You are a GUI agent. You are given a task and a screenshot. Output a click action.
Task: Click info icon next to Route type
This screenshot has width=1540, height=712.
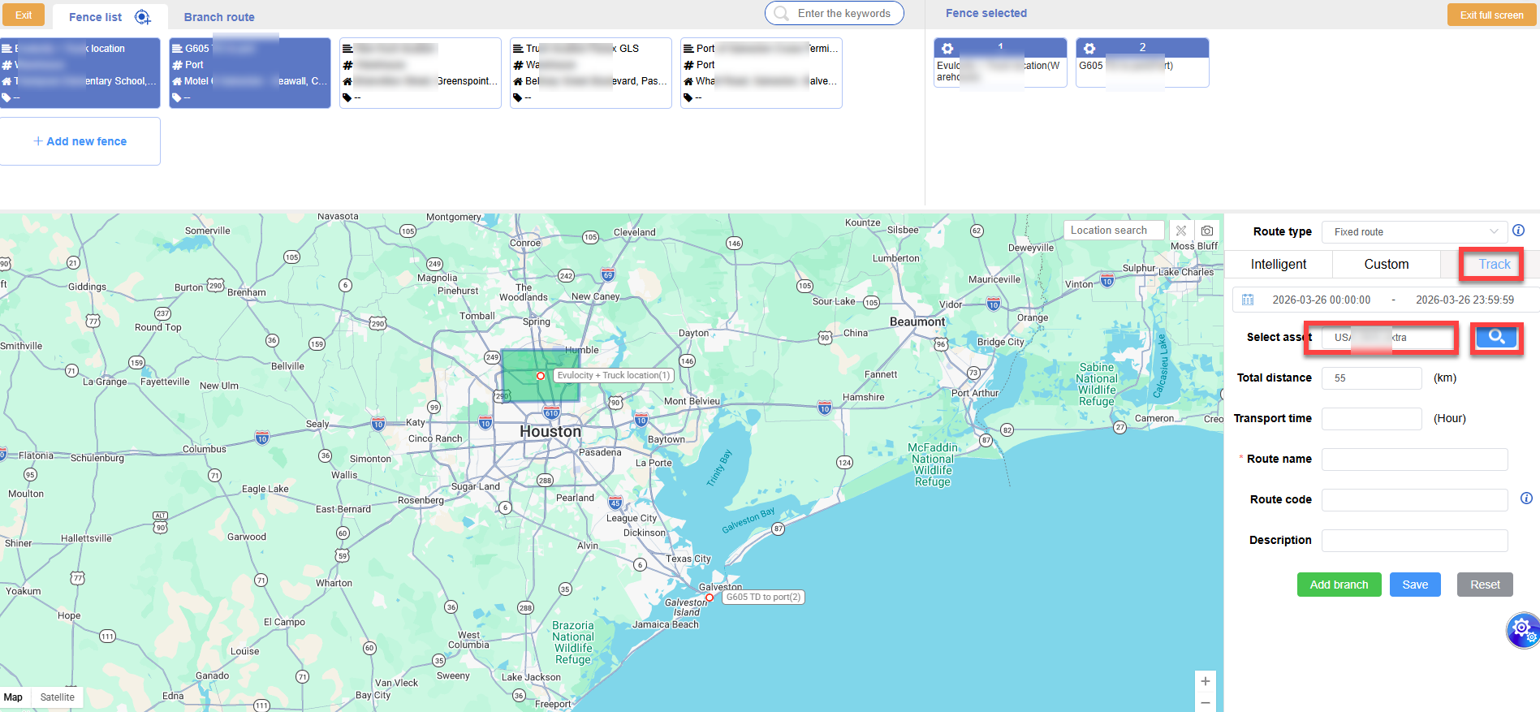pos(1518,231)
